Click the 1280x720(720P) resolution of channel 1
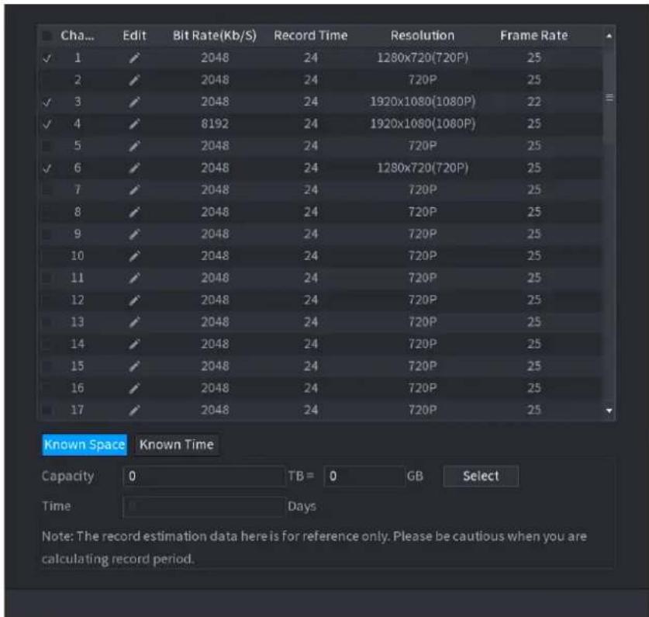This screenshot has width=649, height=617. point(423,58)
